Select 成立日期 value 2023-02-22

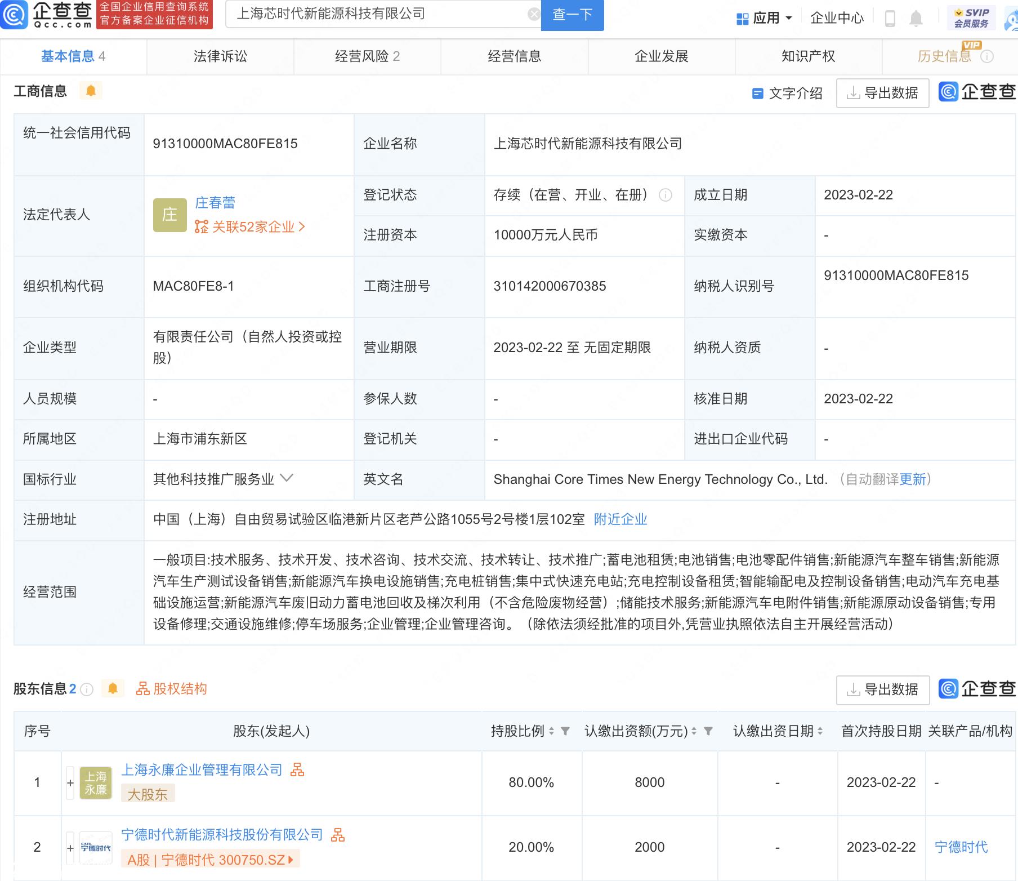click(859, 195)
